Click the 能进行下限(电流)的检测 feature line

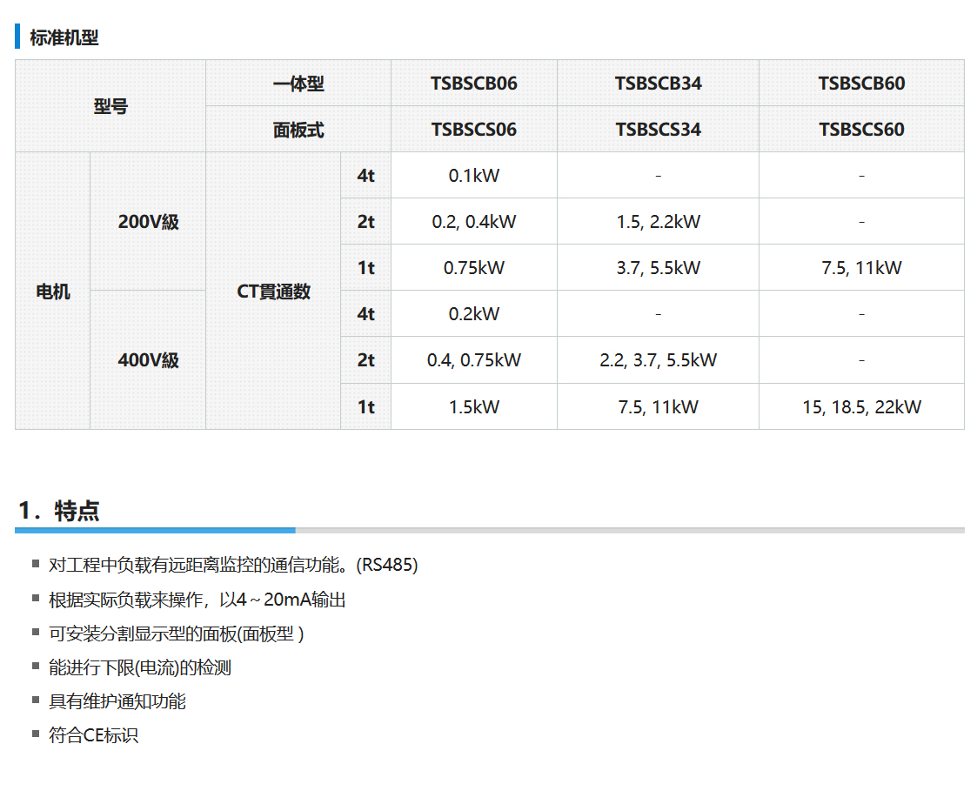click(x=139, y=667)
